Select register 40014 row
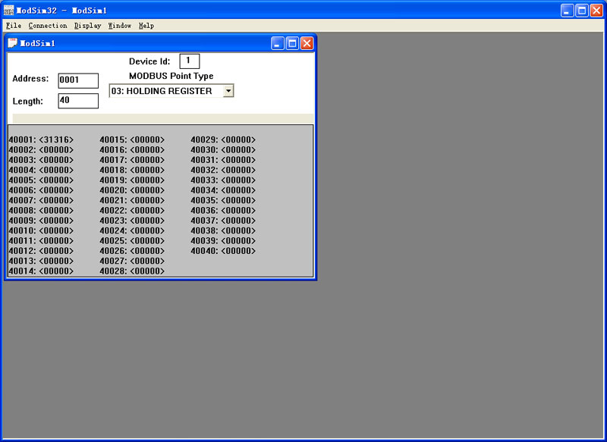Viewport: 607px width, 442px height. coord(41,271)
